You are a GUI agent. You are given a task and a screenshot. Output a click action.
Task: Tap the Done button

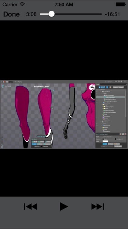coord(11,14)
